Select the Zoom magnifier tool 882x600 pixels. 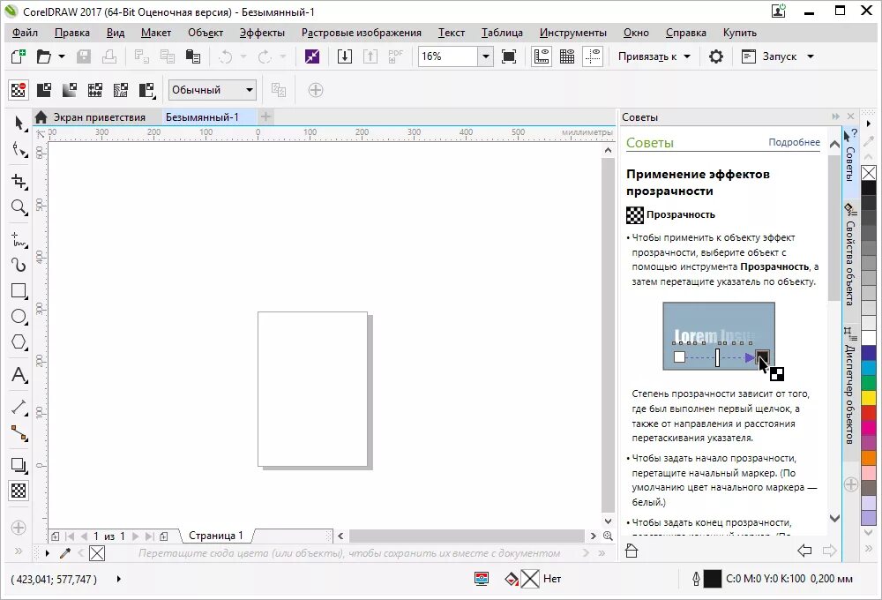pos(19,207)
